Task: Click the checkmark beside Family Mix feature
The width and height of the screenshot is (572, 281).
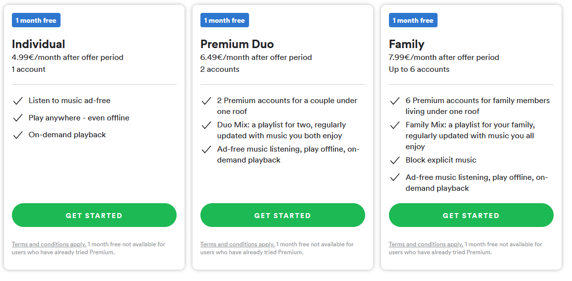Action: (x=395, y=125)
